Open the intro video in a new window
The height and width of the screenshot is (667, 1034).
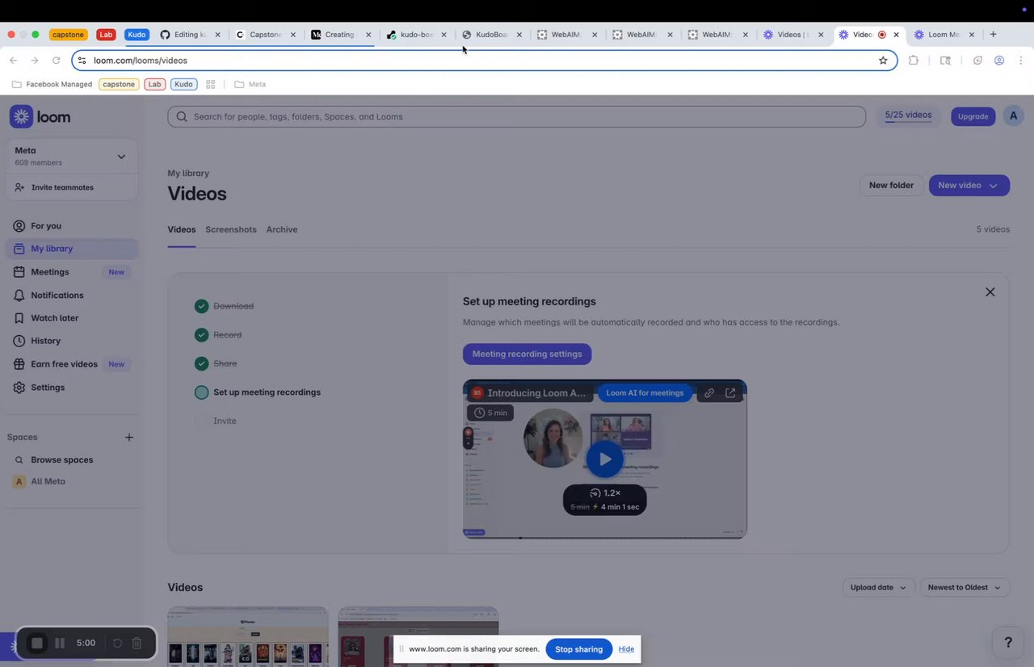click(x=730, y=392)
